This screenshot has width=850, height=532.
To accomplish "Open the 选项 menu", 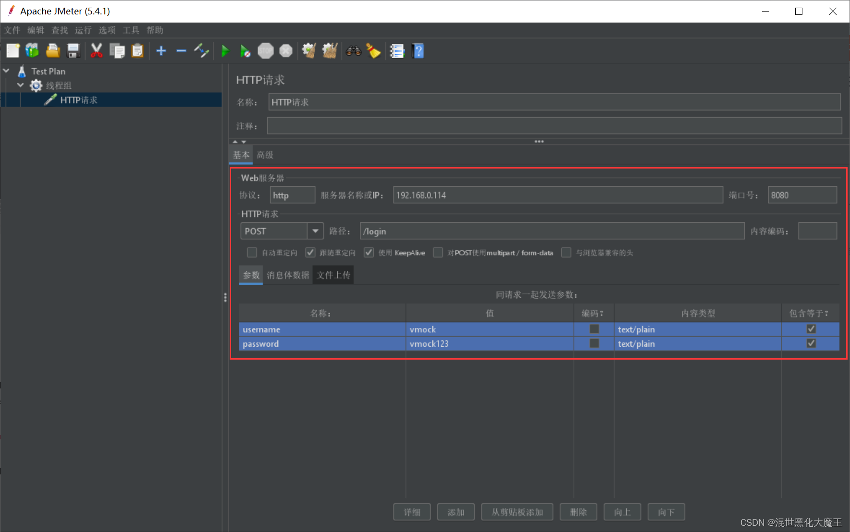I will pyautogui.click(x=107, y=30).
